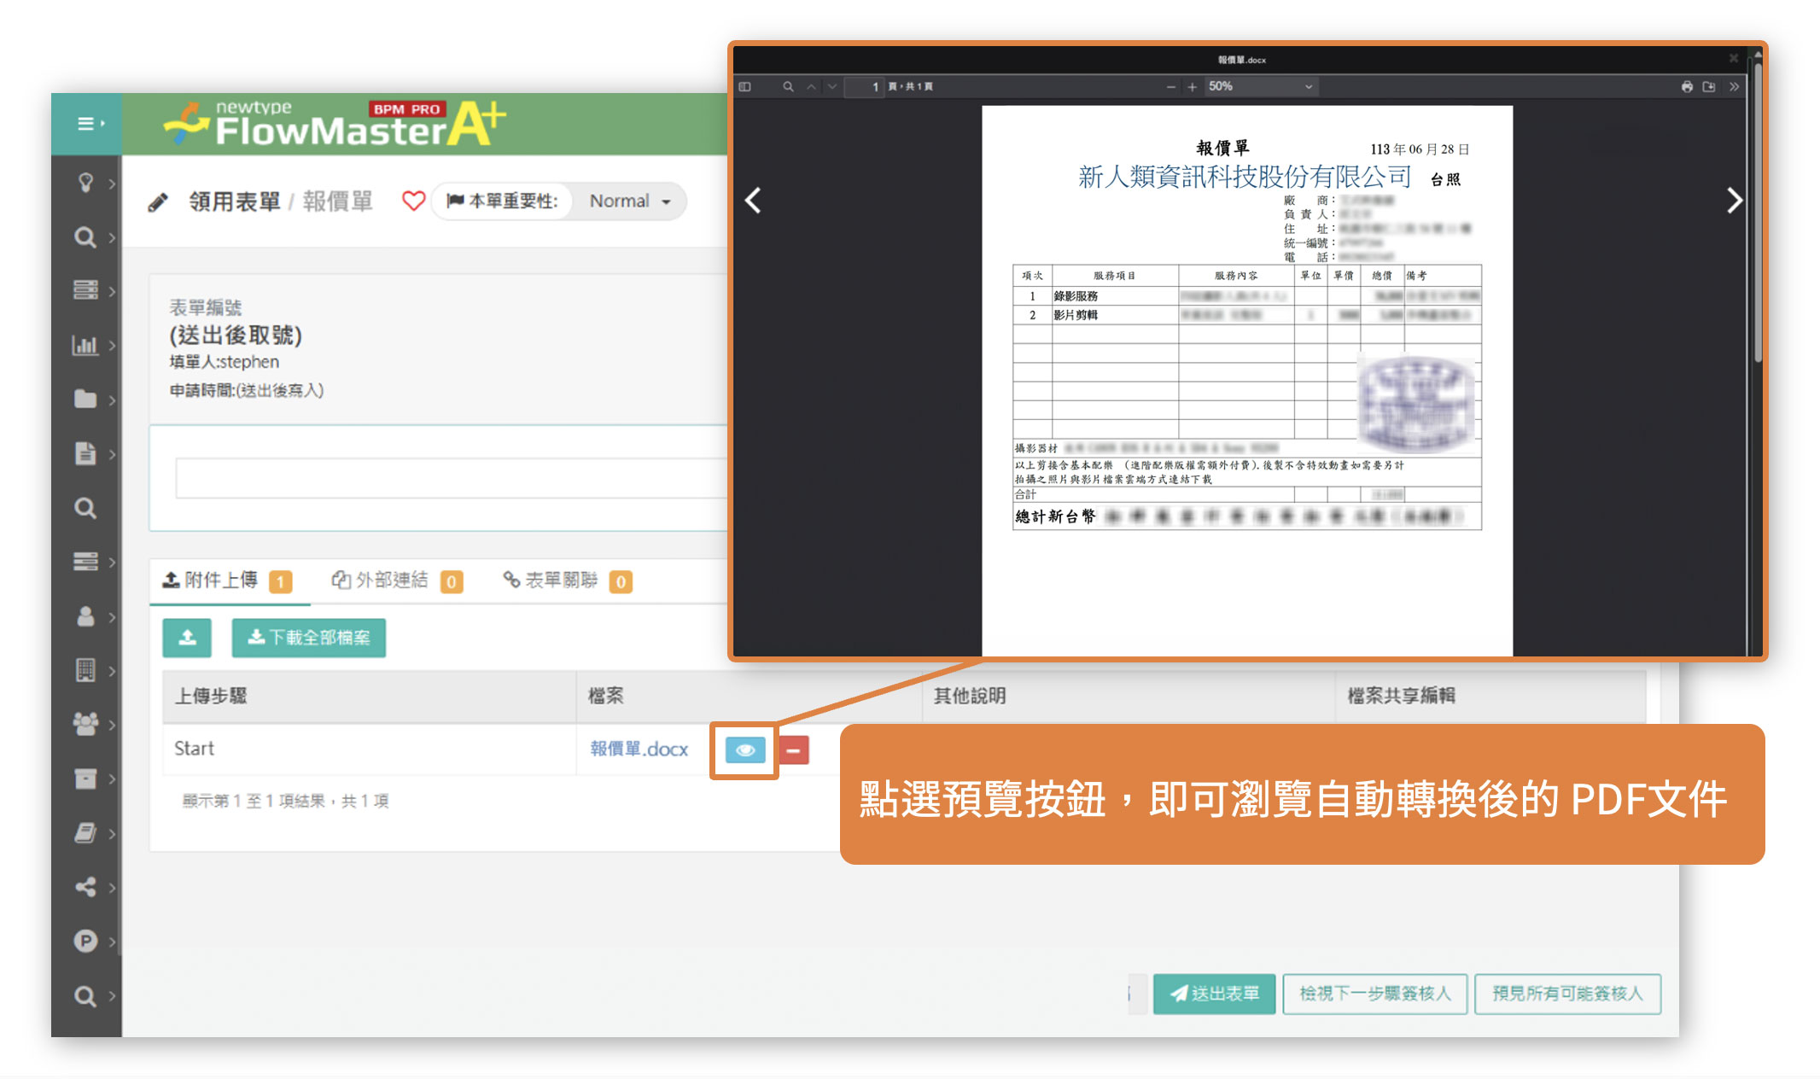
Task: Switch to the 附件上傳 tab
Action: click(x=227, y=580)
